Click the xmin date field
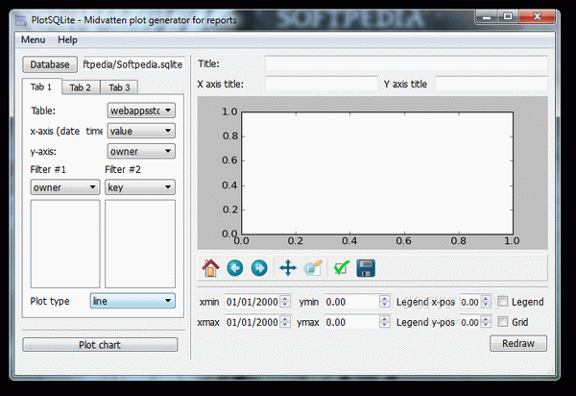 252,302
